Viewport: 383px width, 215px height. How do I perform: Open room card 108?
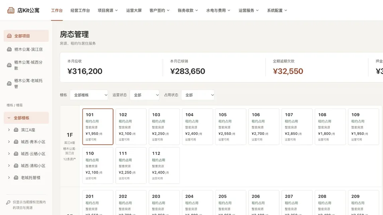pos(330,127)
